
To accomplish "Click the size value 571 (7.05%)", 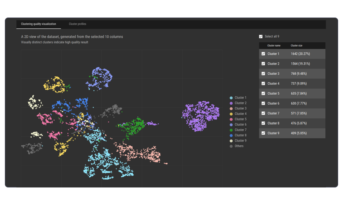I will coord(299,113).
